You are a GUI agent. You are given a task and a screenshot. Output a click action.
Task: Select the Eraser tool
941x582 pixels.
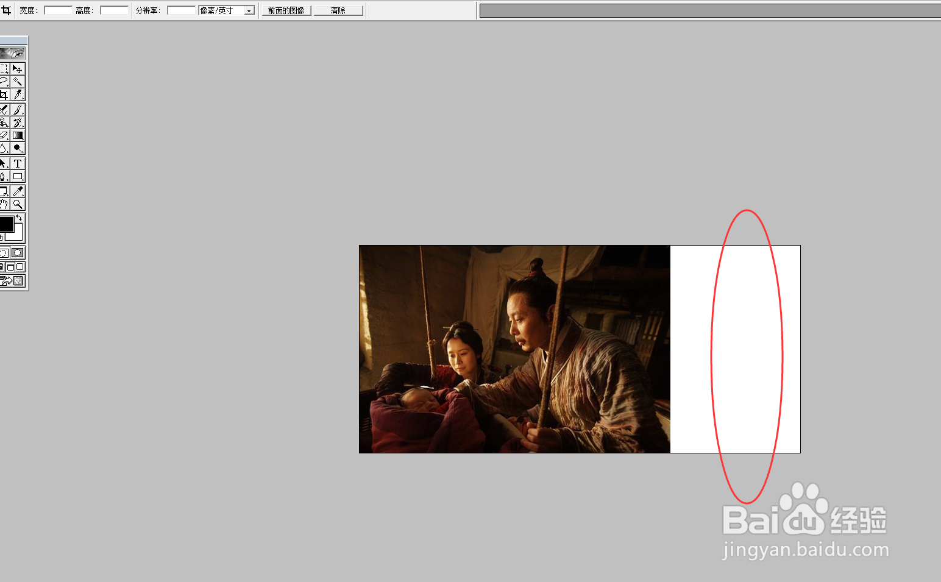pyautogui.click(x=4, y=135)
